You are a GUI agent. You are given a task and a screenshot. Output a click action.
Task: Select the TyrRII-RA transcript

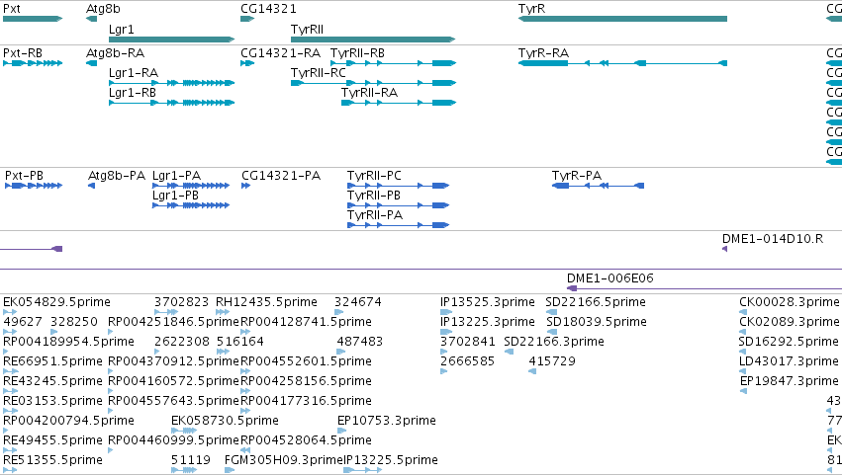(399, 103)
